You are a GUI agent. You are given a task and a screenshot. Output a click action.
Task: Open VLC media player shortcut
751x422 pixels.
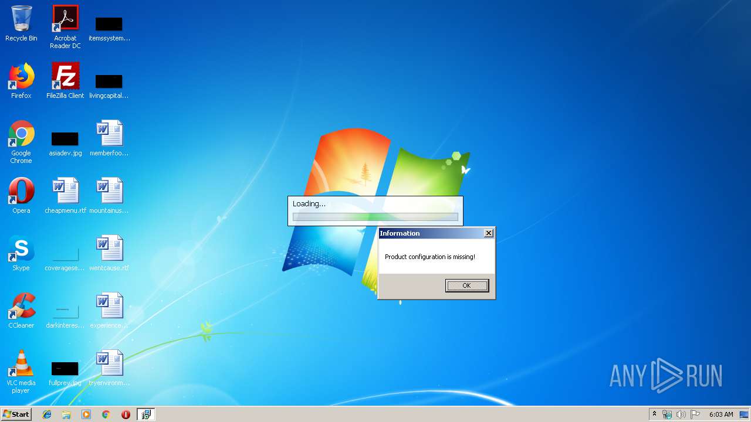[21, 372]
